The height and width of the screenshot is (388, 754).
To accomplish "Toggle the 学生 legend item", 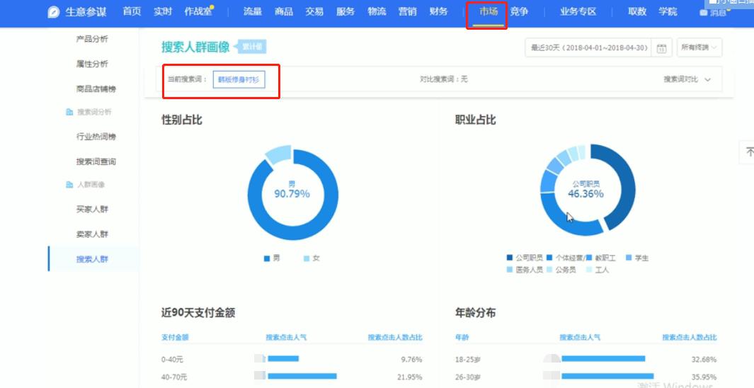I will [x=637, y=258].
